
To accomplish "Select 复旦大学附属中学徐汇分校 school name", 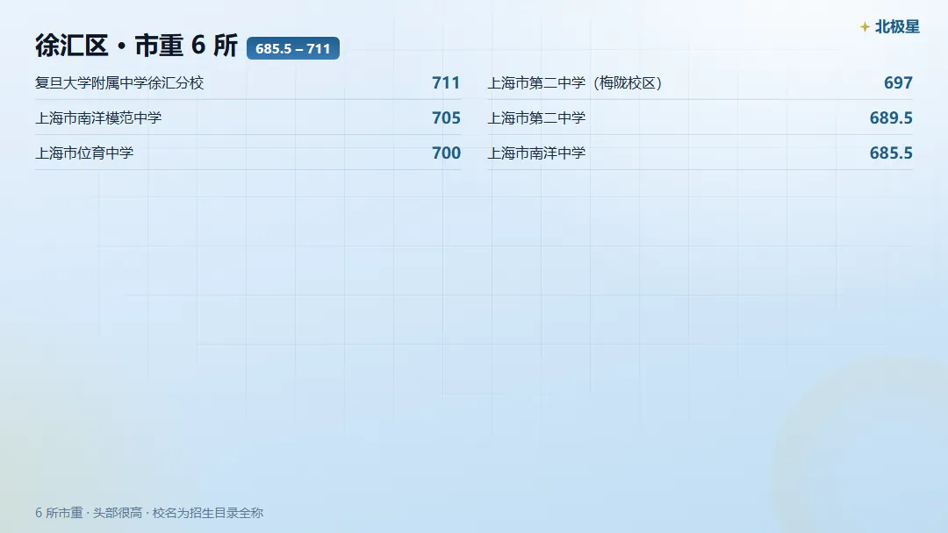I will [119, 82].
